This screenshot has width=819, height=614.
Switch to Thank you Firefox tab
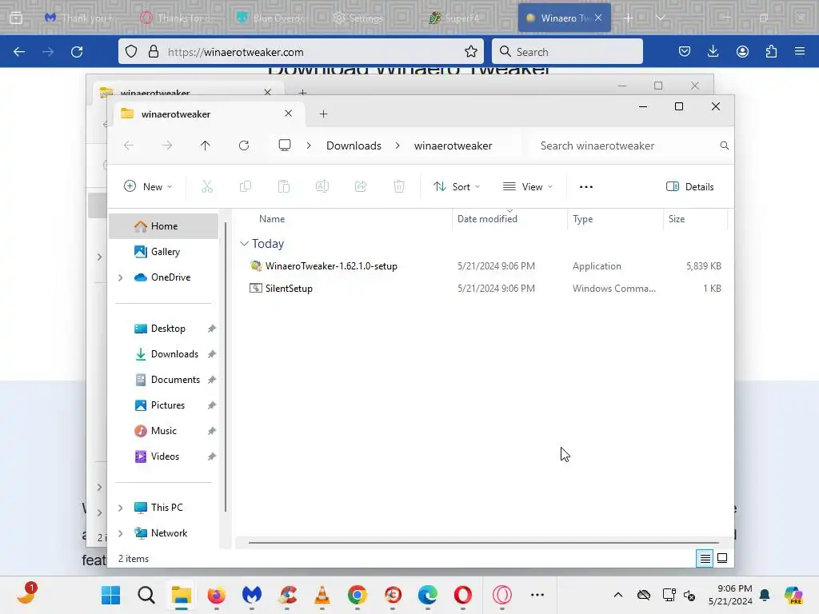tap(79, 18)
